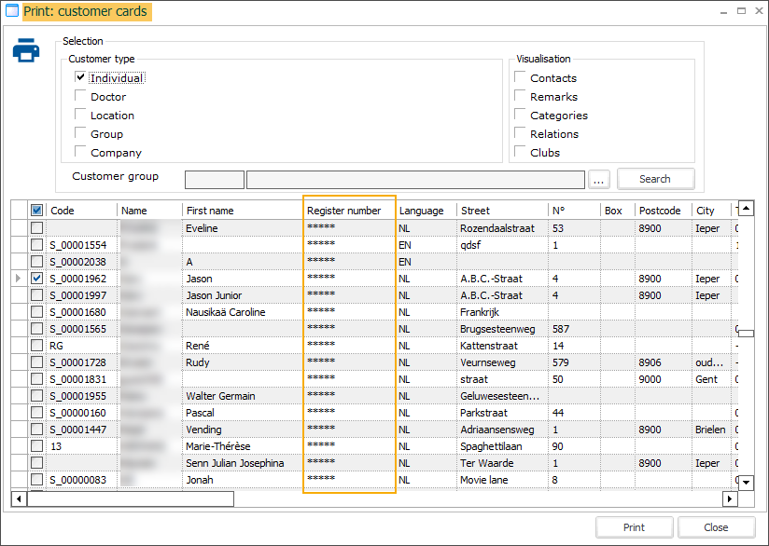769x546 pixels.
Task: Tick the Contacts visualisation checkbox
Action: (x=521, y=78)
